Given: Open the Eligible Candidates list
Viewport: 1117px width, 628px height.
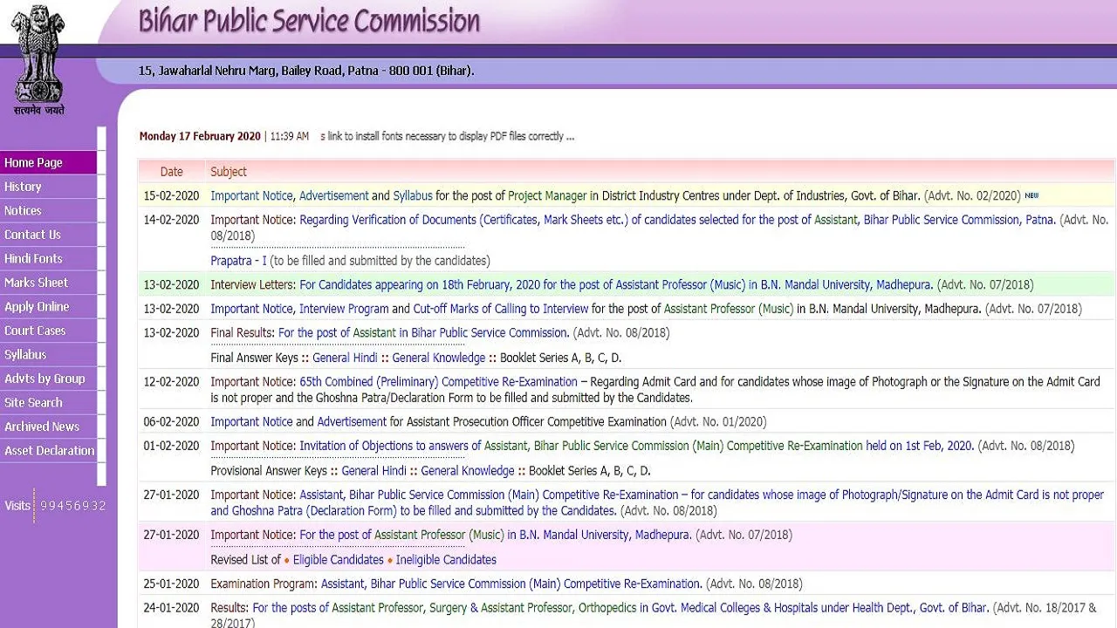Looking at the screenshot, I should pos(338,560).
